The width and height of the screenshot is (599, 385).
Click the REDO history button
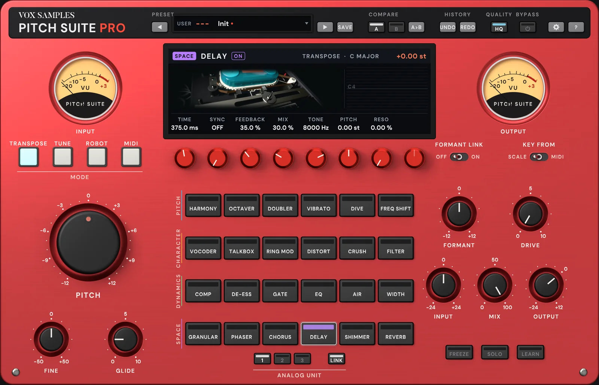click(x=468, y=27)
